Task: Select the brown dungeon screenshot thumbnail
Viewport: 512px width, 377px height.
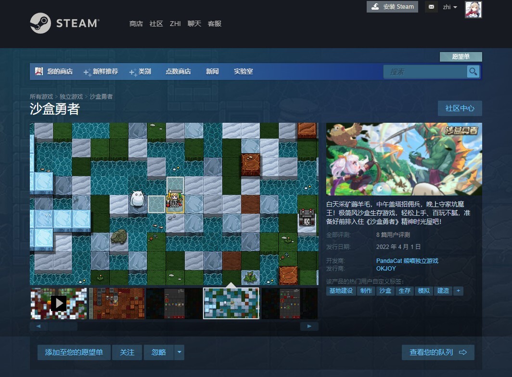Action: tap(117, 303)
